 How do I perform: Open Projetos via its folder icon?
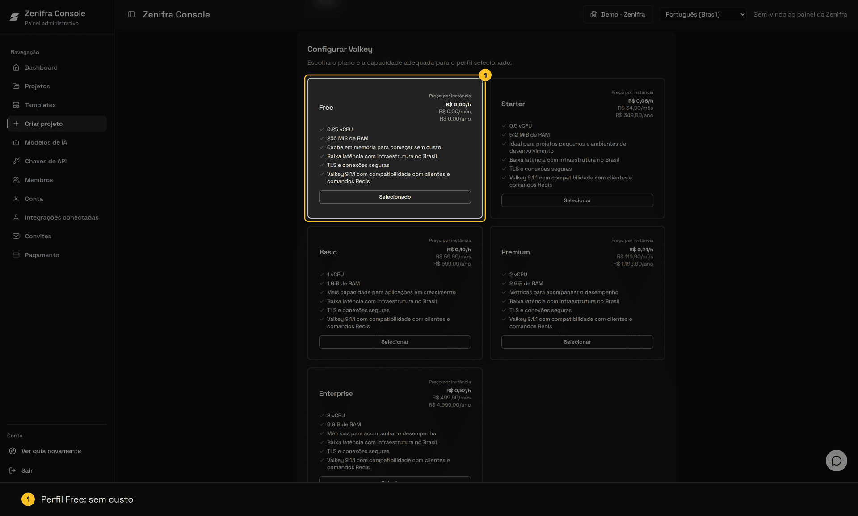point(16,86)
